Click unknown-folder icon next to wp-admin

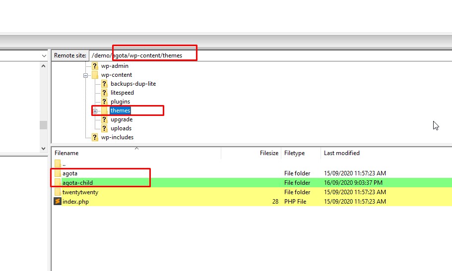pyautogui.click(x=95, y=66)
